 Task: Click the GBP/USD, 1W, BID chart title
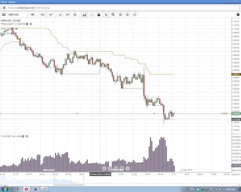[x=11, y=21]
